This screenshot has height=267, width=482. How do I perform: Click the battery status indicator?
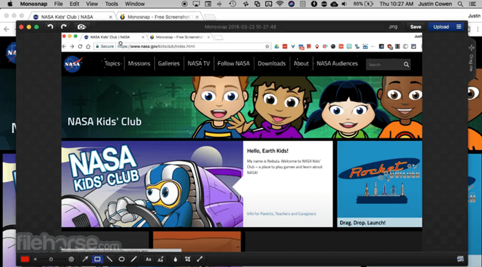(363, 4)
